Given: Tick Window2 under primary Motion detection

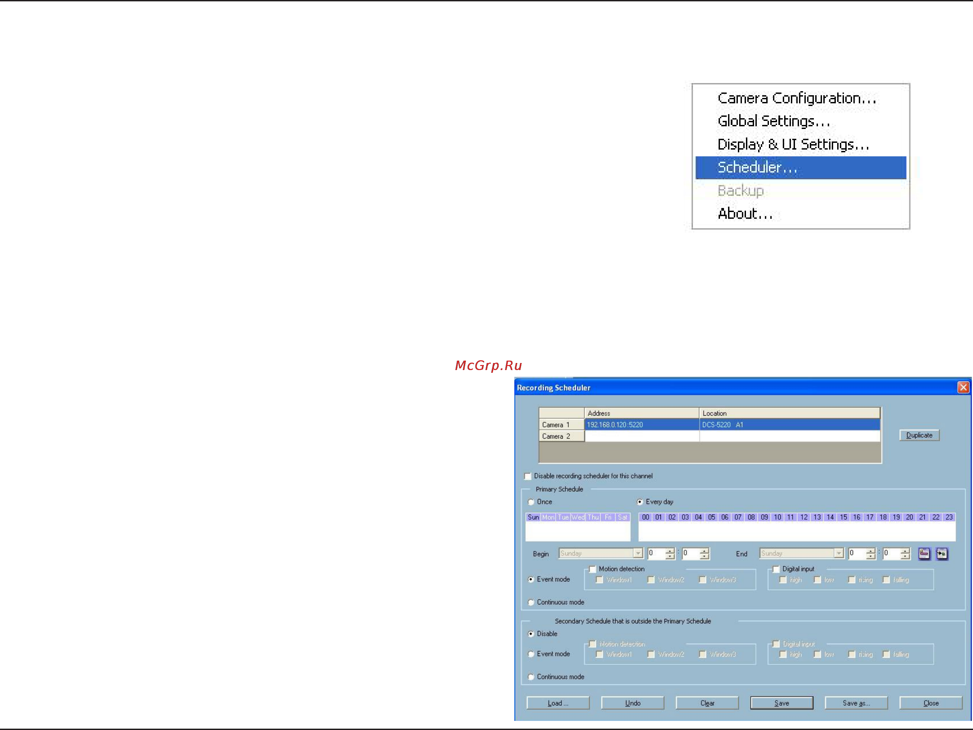Looking at the screenshot, I should [651, 580].
